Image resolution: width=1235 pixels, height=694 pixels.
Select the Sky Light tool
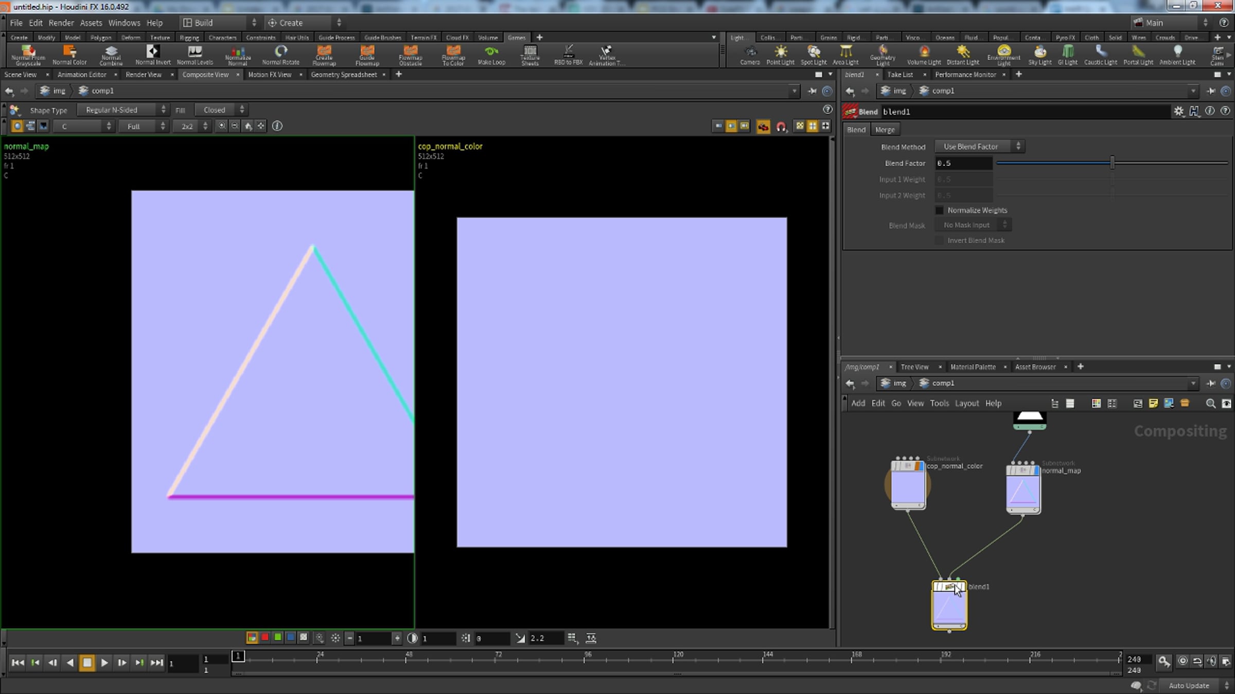pos(1040,55)
